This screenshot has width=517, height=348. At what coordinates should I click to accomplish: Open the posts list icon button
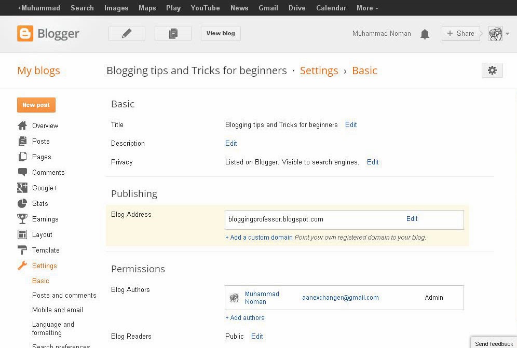[173, 33]
